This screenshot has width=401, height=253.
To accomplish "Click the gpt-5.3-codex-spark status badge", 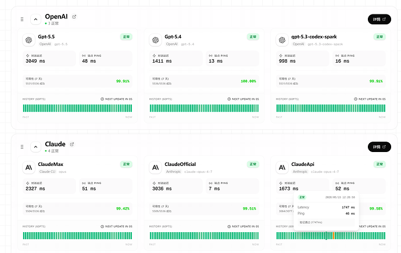I will pos(379,37).
